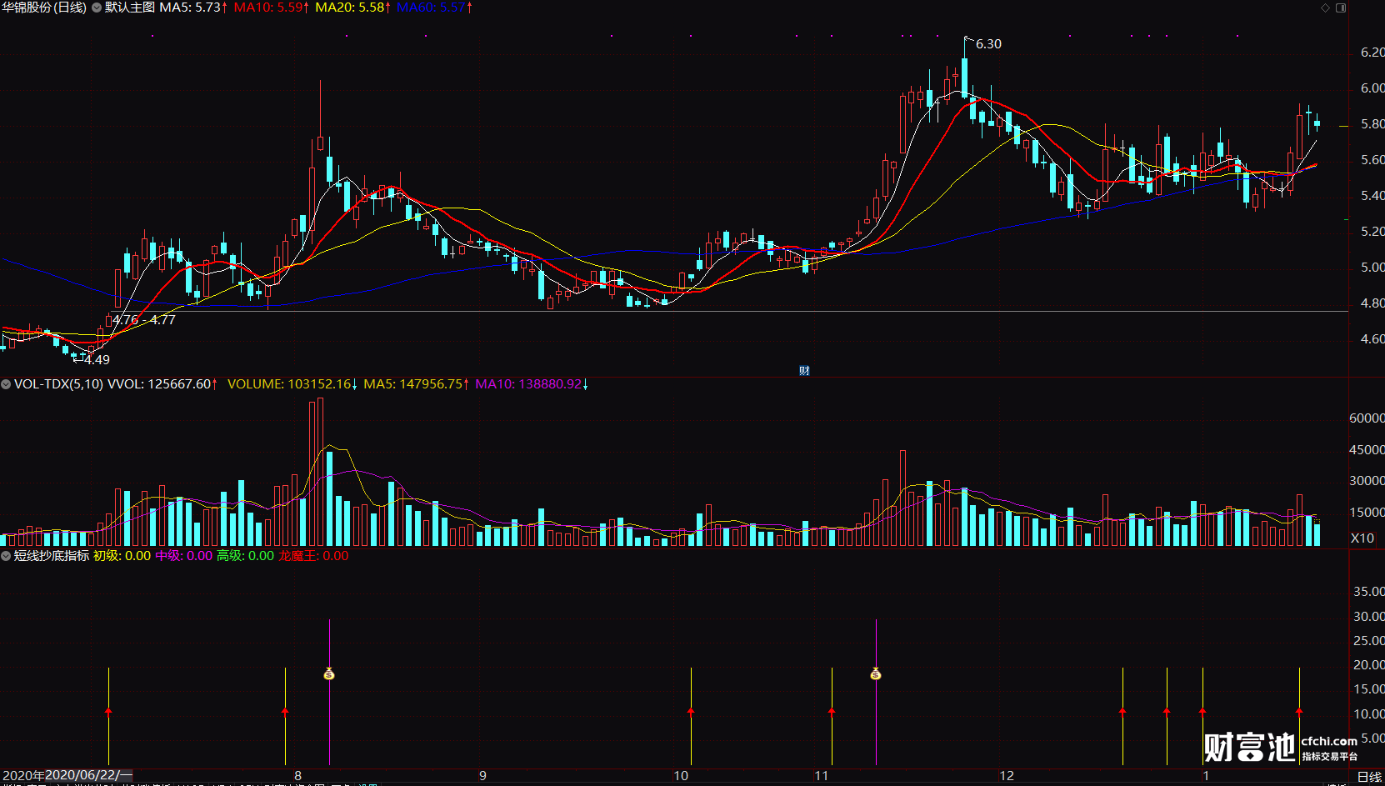Viewport: 1385px width, 786px height.
Task: Open the 短线抄底指标 indicator dropdown arrow
Action: 7,556
